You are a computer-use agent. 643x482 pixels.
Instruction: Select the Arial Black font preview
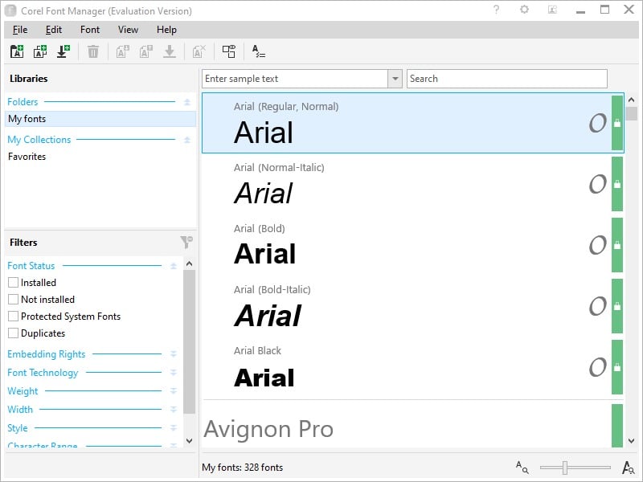tap(412, 367)
